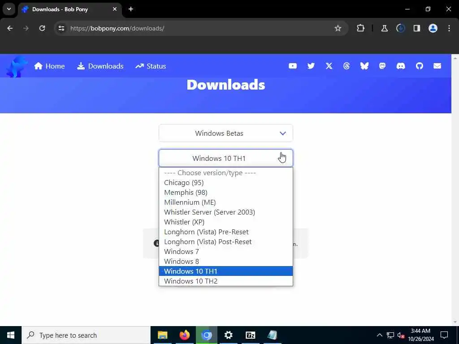
Task: Select Chicago (95) from the list
Action: click(x=226, y=183)
